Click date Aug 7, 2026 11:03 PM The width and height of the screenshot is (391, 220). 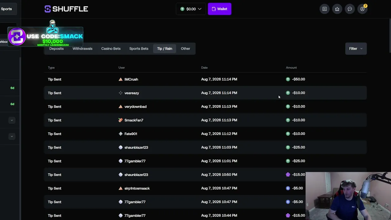click(219, 147)
